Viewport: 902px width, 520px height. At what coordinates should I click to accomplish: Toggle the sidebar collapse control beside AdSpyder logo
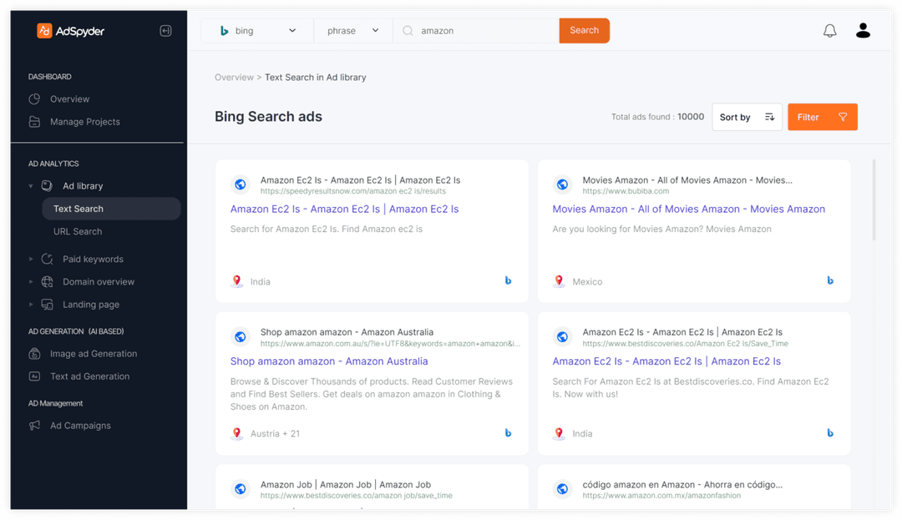tap(165, 29)
